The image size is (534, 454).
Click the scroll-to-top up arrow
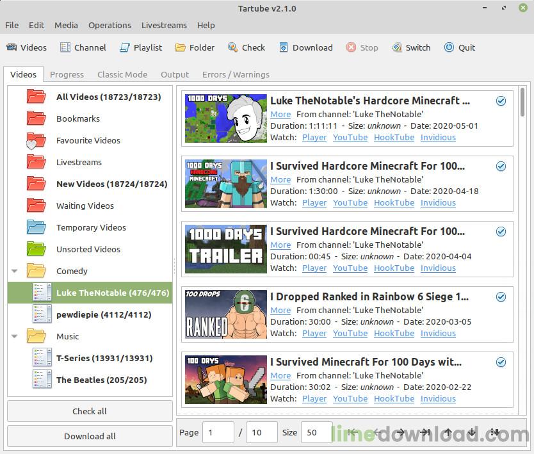[448, 432]
